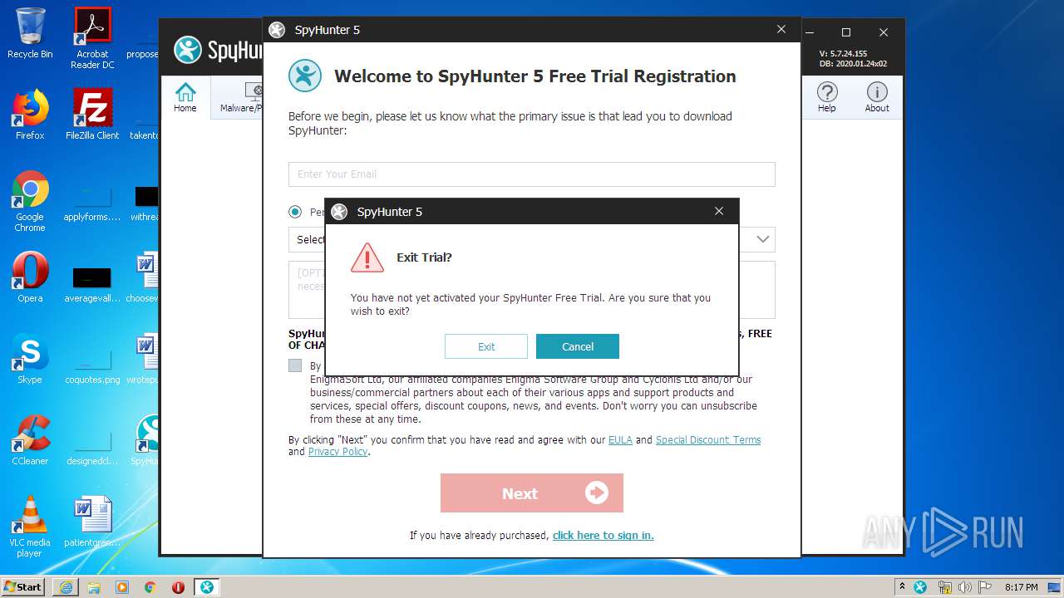Open the averagevall desktop file
This screenshot has width=1064, height=598.
[92, 284]
